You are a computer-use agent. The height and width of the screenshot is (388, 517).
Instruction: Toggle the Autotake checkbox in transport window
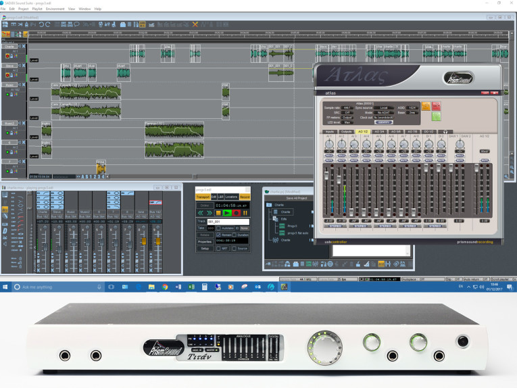[218, 228]
